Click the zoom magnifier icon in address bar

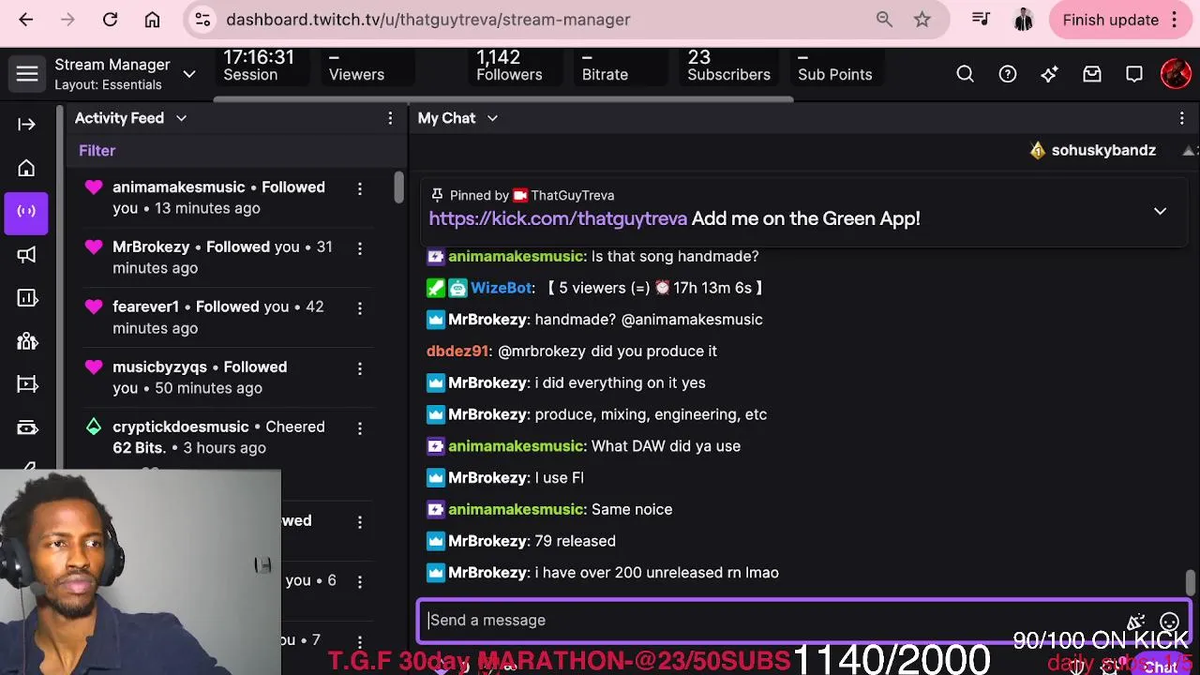[x=884, y=20]
